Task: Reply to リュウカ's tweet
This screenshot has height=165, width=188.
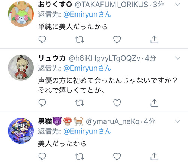Action: click(42, 103)
